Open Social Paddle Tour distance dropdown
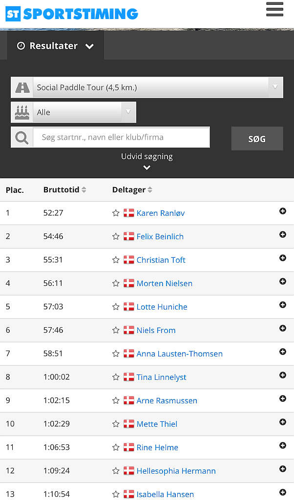Viewport: 294px width, 500px height. coord(147,87)
